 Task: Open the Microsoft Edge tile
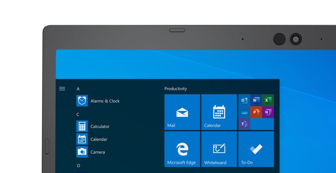click(x=182, y=149)
